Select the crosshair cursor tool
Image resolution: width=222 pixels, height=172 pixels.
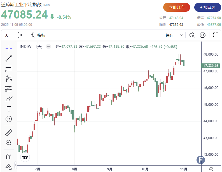[9, 48]
